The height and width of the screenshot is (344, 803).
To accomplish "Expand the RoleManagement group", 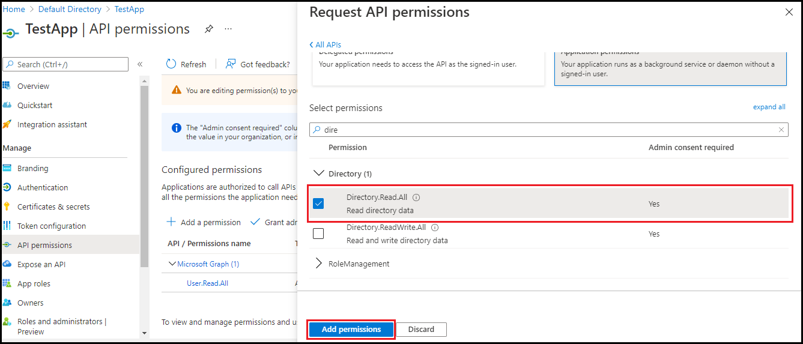I will coord(318,264).
